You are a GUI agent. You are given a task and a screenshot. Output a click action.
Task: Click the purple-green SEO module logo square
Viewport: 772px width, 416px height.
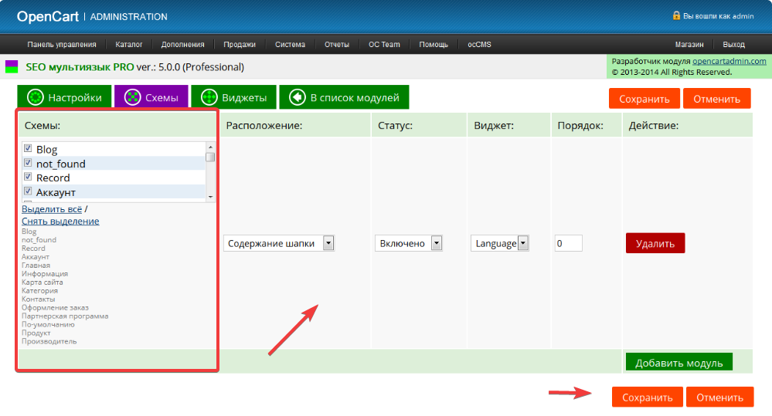(x=12, y=67)
